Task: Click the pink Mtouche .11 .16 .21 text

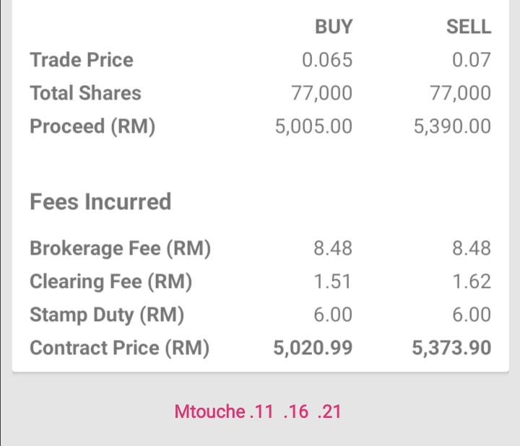Action: pos(258,411)
